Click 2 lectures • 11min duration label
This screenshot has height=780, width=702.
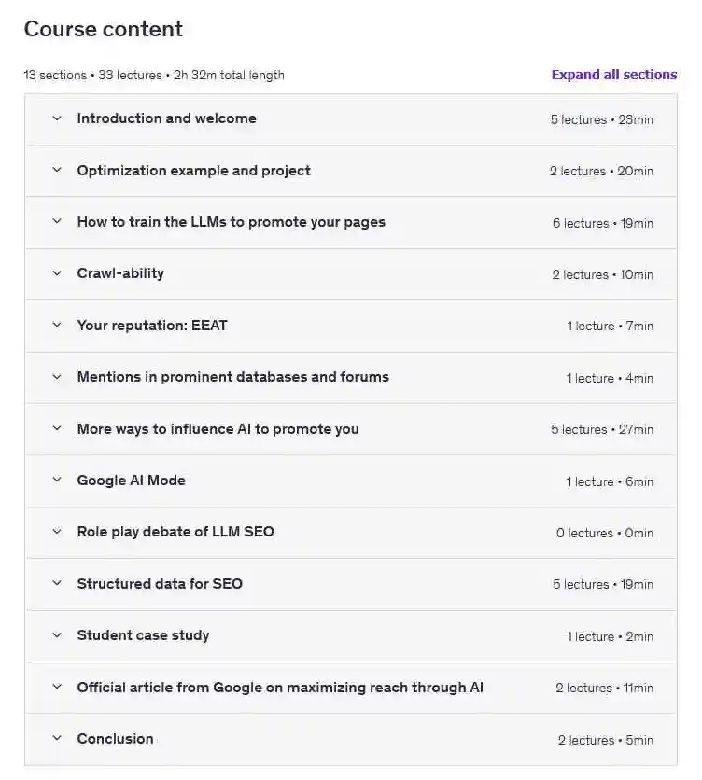(604, 689)
